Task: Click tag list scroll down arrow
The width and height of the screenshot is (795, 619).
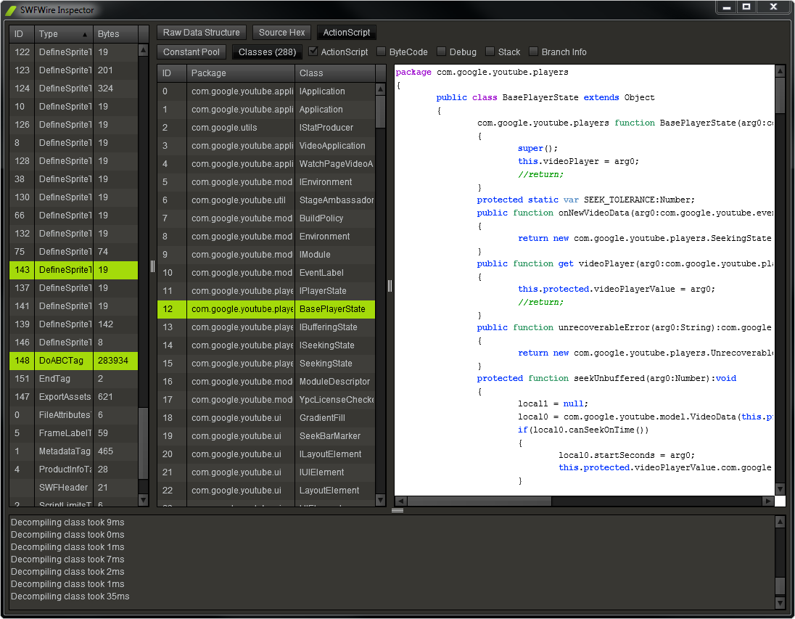Action: [x=144, y=500]
